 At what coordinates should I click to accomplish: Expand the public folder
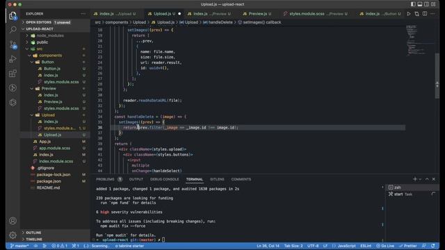click(55, 42)
